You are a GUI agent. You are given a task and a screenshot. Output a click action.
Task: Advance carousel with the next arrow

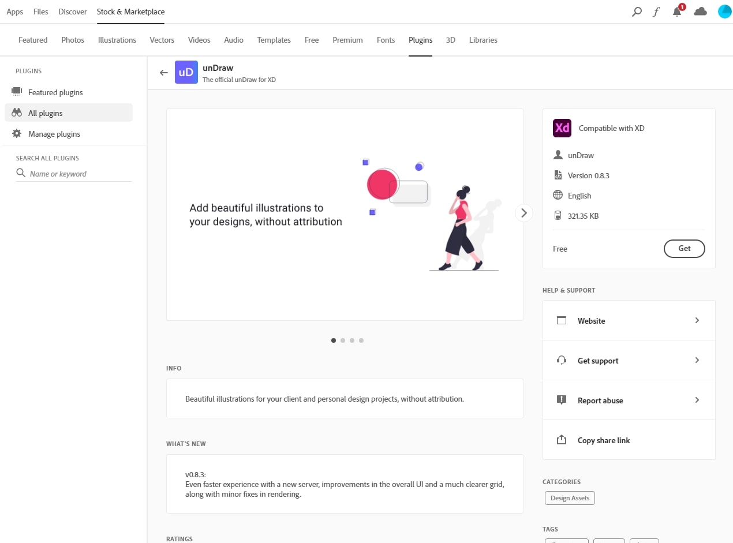tap(523, 213)
